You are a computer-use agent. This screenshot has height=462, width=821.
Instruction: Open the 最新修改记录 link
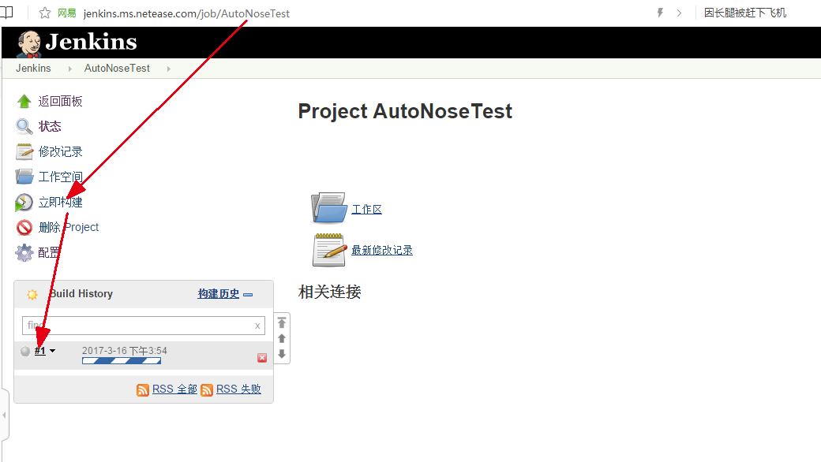click(382, 251)
